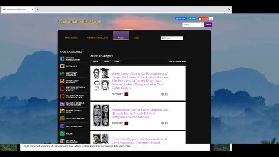Sort results by Popular
This screenshot has width=279, height=157.
pyautogui.click(x=95, y=61)
